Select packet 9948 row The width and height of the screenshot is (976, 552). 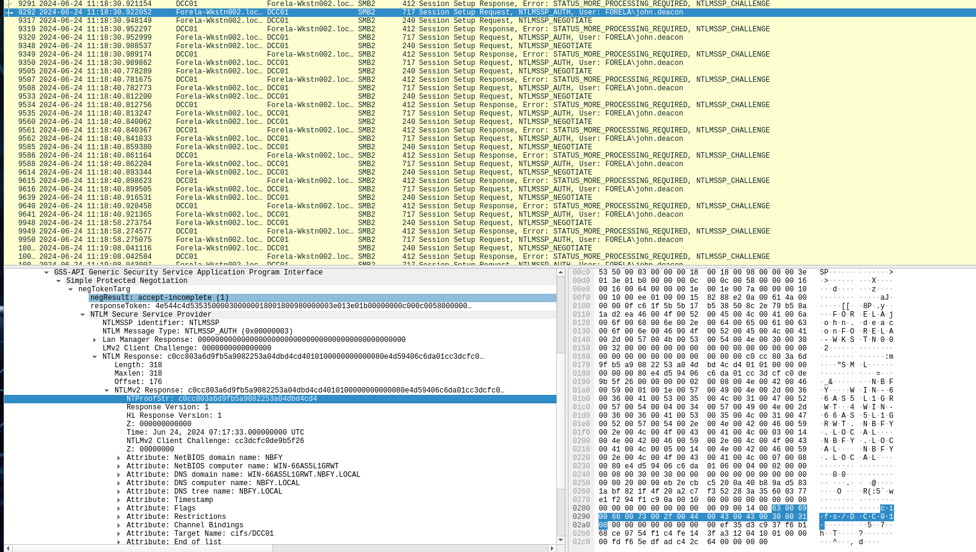pyautogui.click(x=490, y=223)
